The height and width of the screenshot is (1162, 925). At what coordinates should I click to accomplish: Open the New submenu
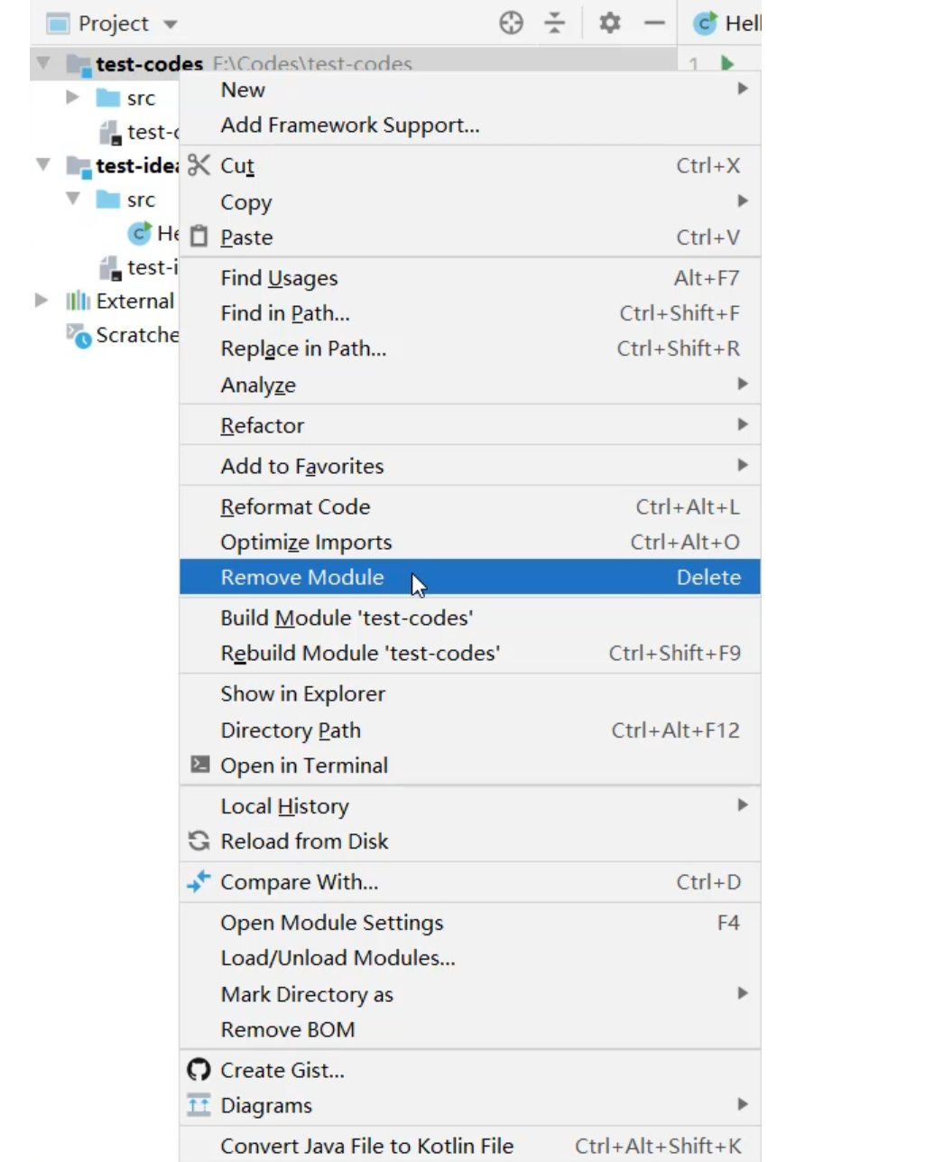243,90
